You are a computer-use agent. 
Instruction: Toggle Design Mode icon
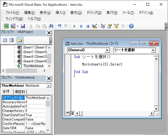[x=95, y=26]
